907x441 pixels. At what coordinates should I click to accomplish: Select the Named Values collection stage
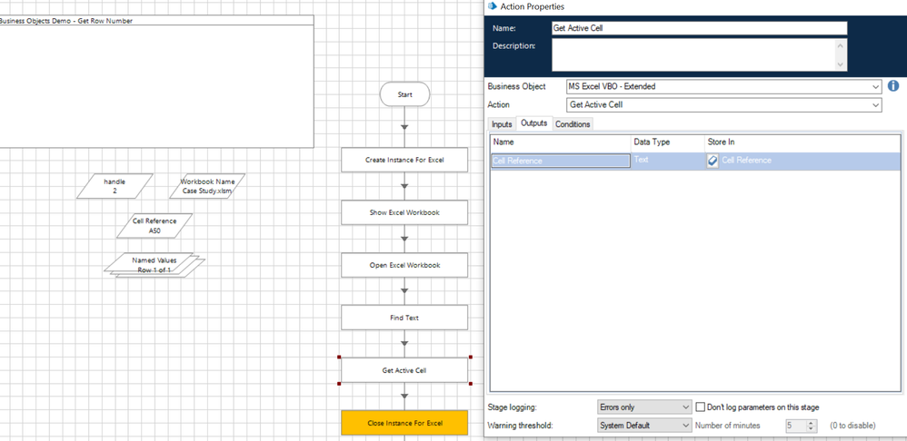(x=154, y=264)
